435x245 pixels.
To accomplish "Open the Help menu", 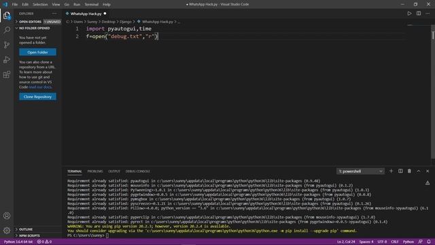I will coord(107,4).
